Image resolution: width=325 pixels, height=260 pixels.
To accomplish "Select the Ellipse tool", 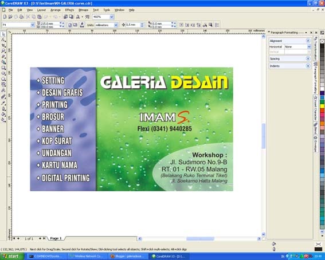I will [x=3, y=73].
